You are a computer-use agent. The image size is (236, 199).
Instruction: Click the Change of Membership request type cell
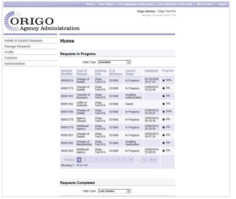84,143
